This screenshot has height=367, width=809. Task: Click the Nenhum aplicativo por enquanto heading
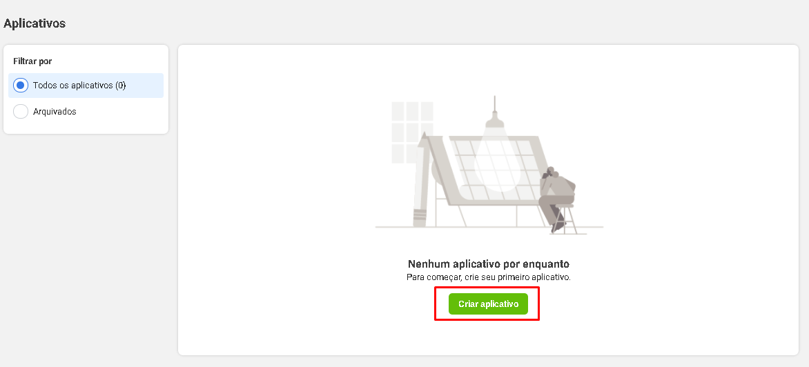[x=489, y=264]
